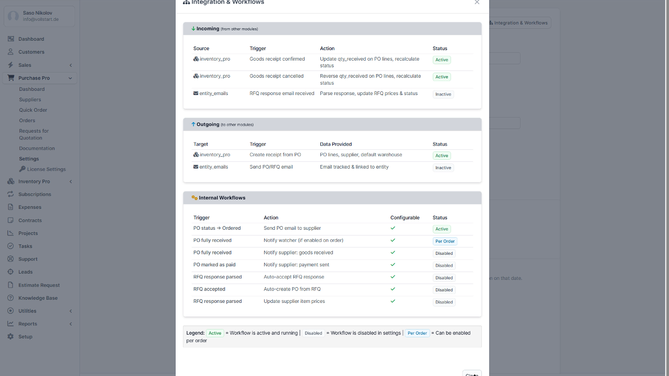Open the Suppliers submenu item

click(x=30, y=100)
